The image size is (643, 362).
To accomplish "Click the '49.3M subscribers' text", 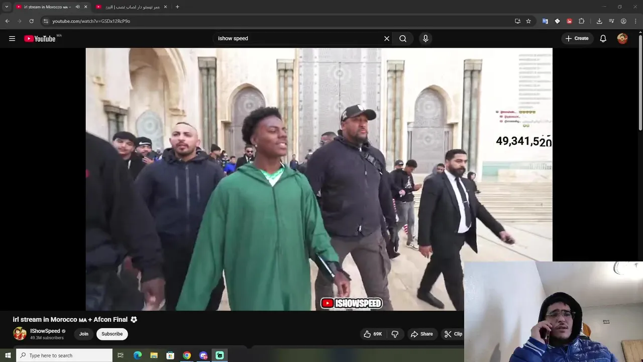I will [47, 338].
